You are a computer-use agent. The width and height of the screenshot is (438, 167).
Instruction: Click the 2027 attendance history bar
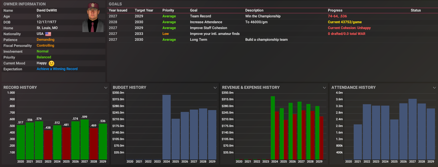pyautogui.click(x=412, y=129)
